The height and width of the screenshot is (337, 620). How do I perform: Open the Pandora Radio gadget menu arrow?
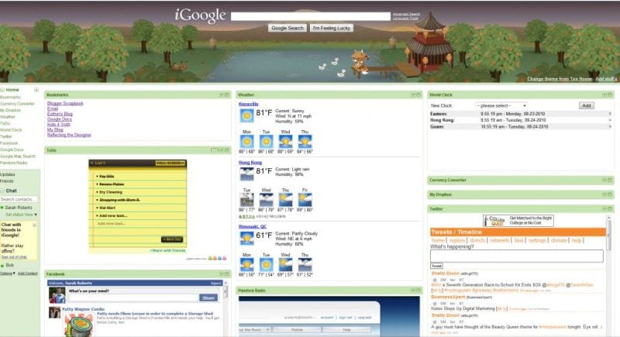[413, 290]
